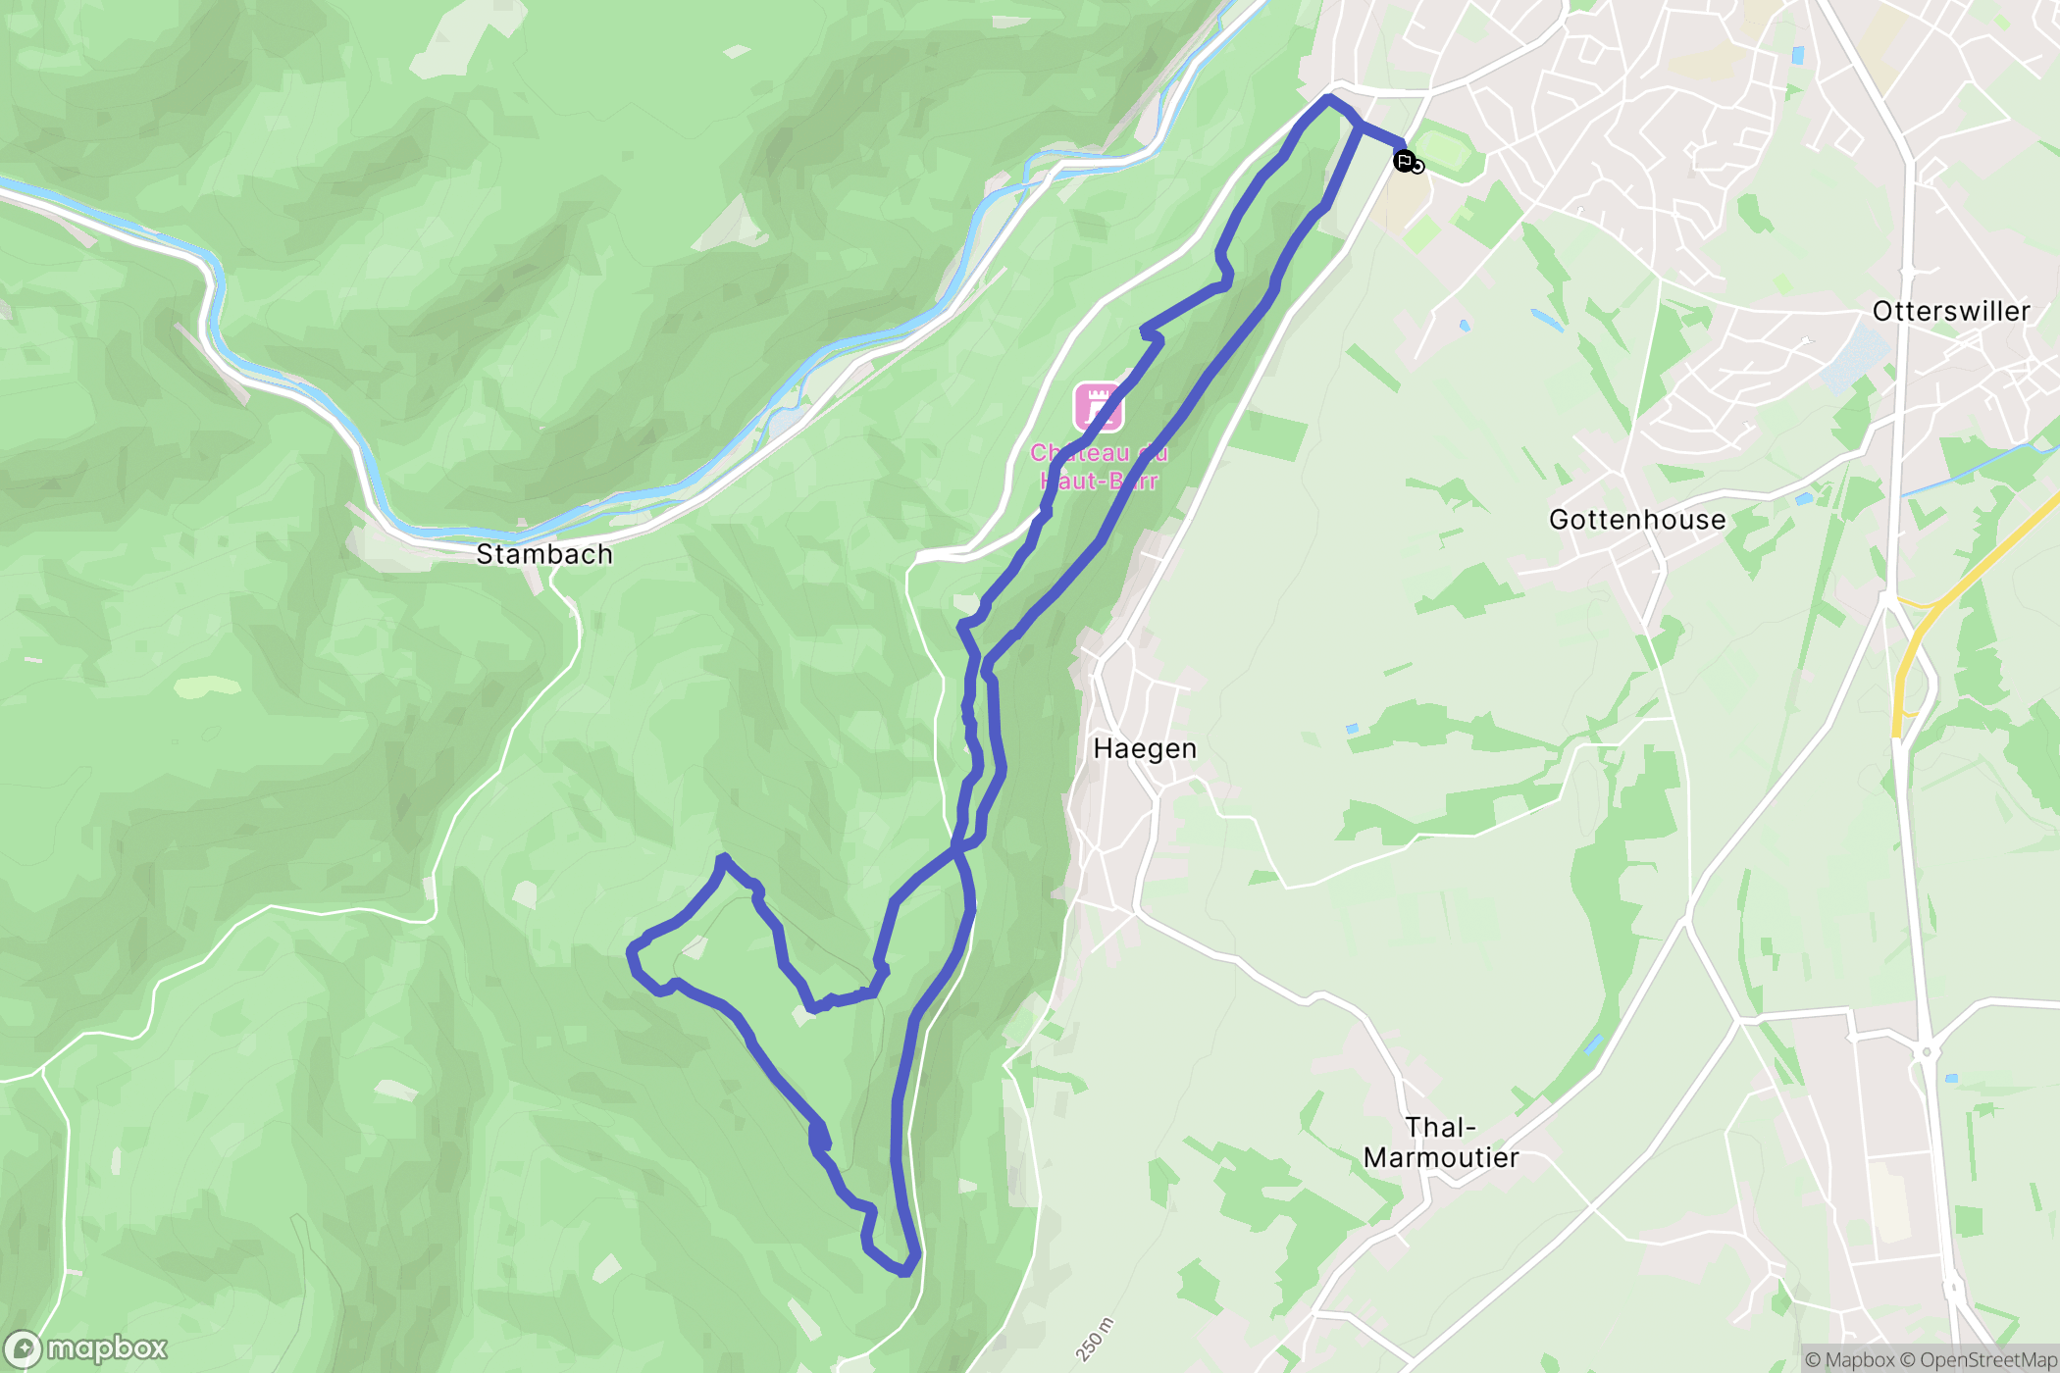Click the black flag finish marker
2060x1373 pixels.
click(x=1404, y=161)
